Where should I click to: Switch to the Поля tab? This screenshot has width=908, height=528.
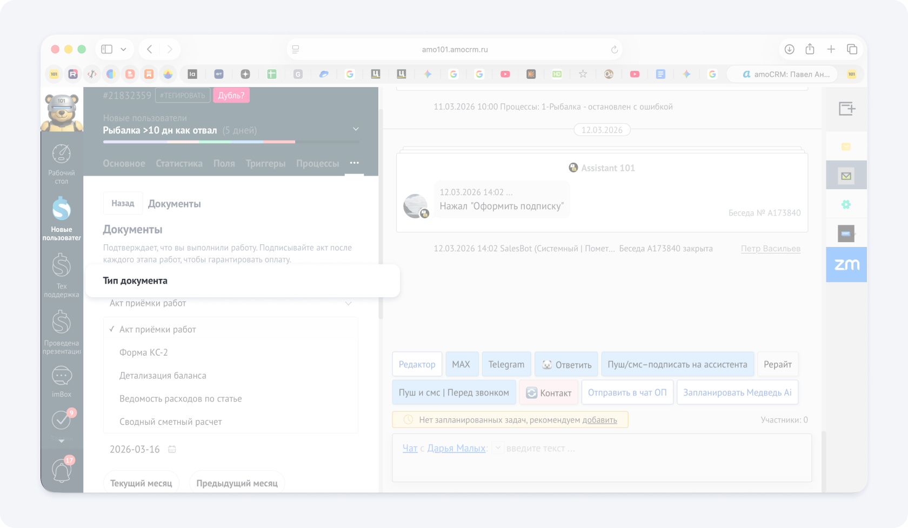(x=224, y=163)
